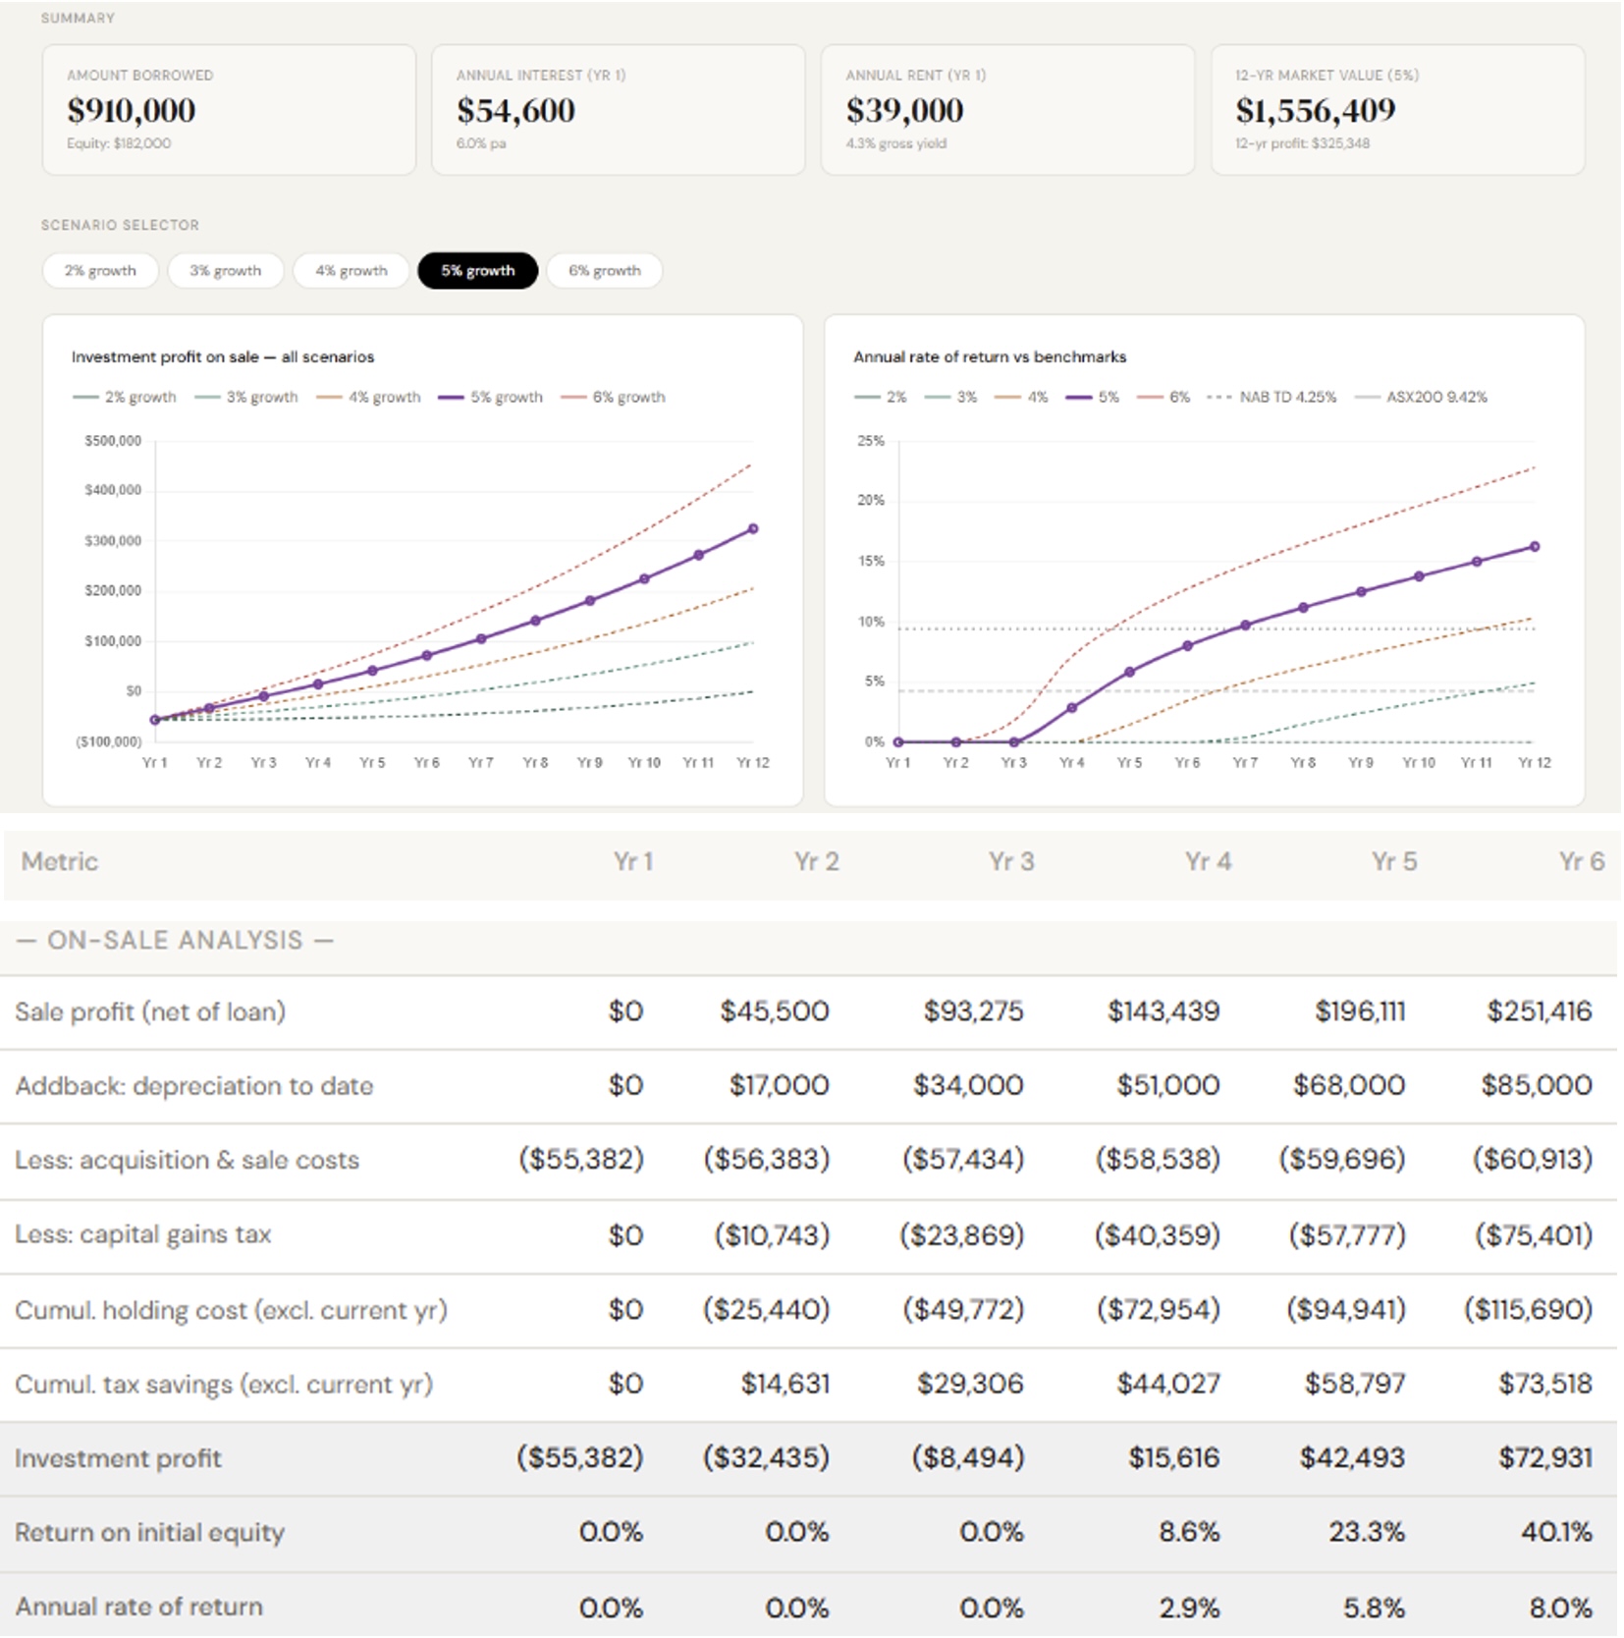Toggle 2% growth legend in profit chart
Image resolution: width=1624 pixels, height=1638 pixels.
pos(126,398)
